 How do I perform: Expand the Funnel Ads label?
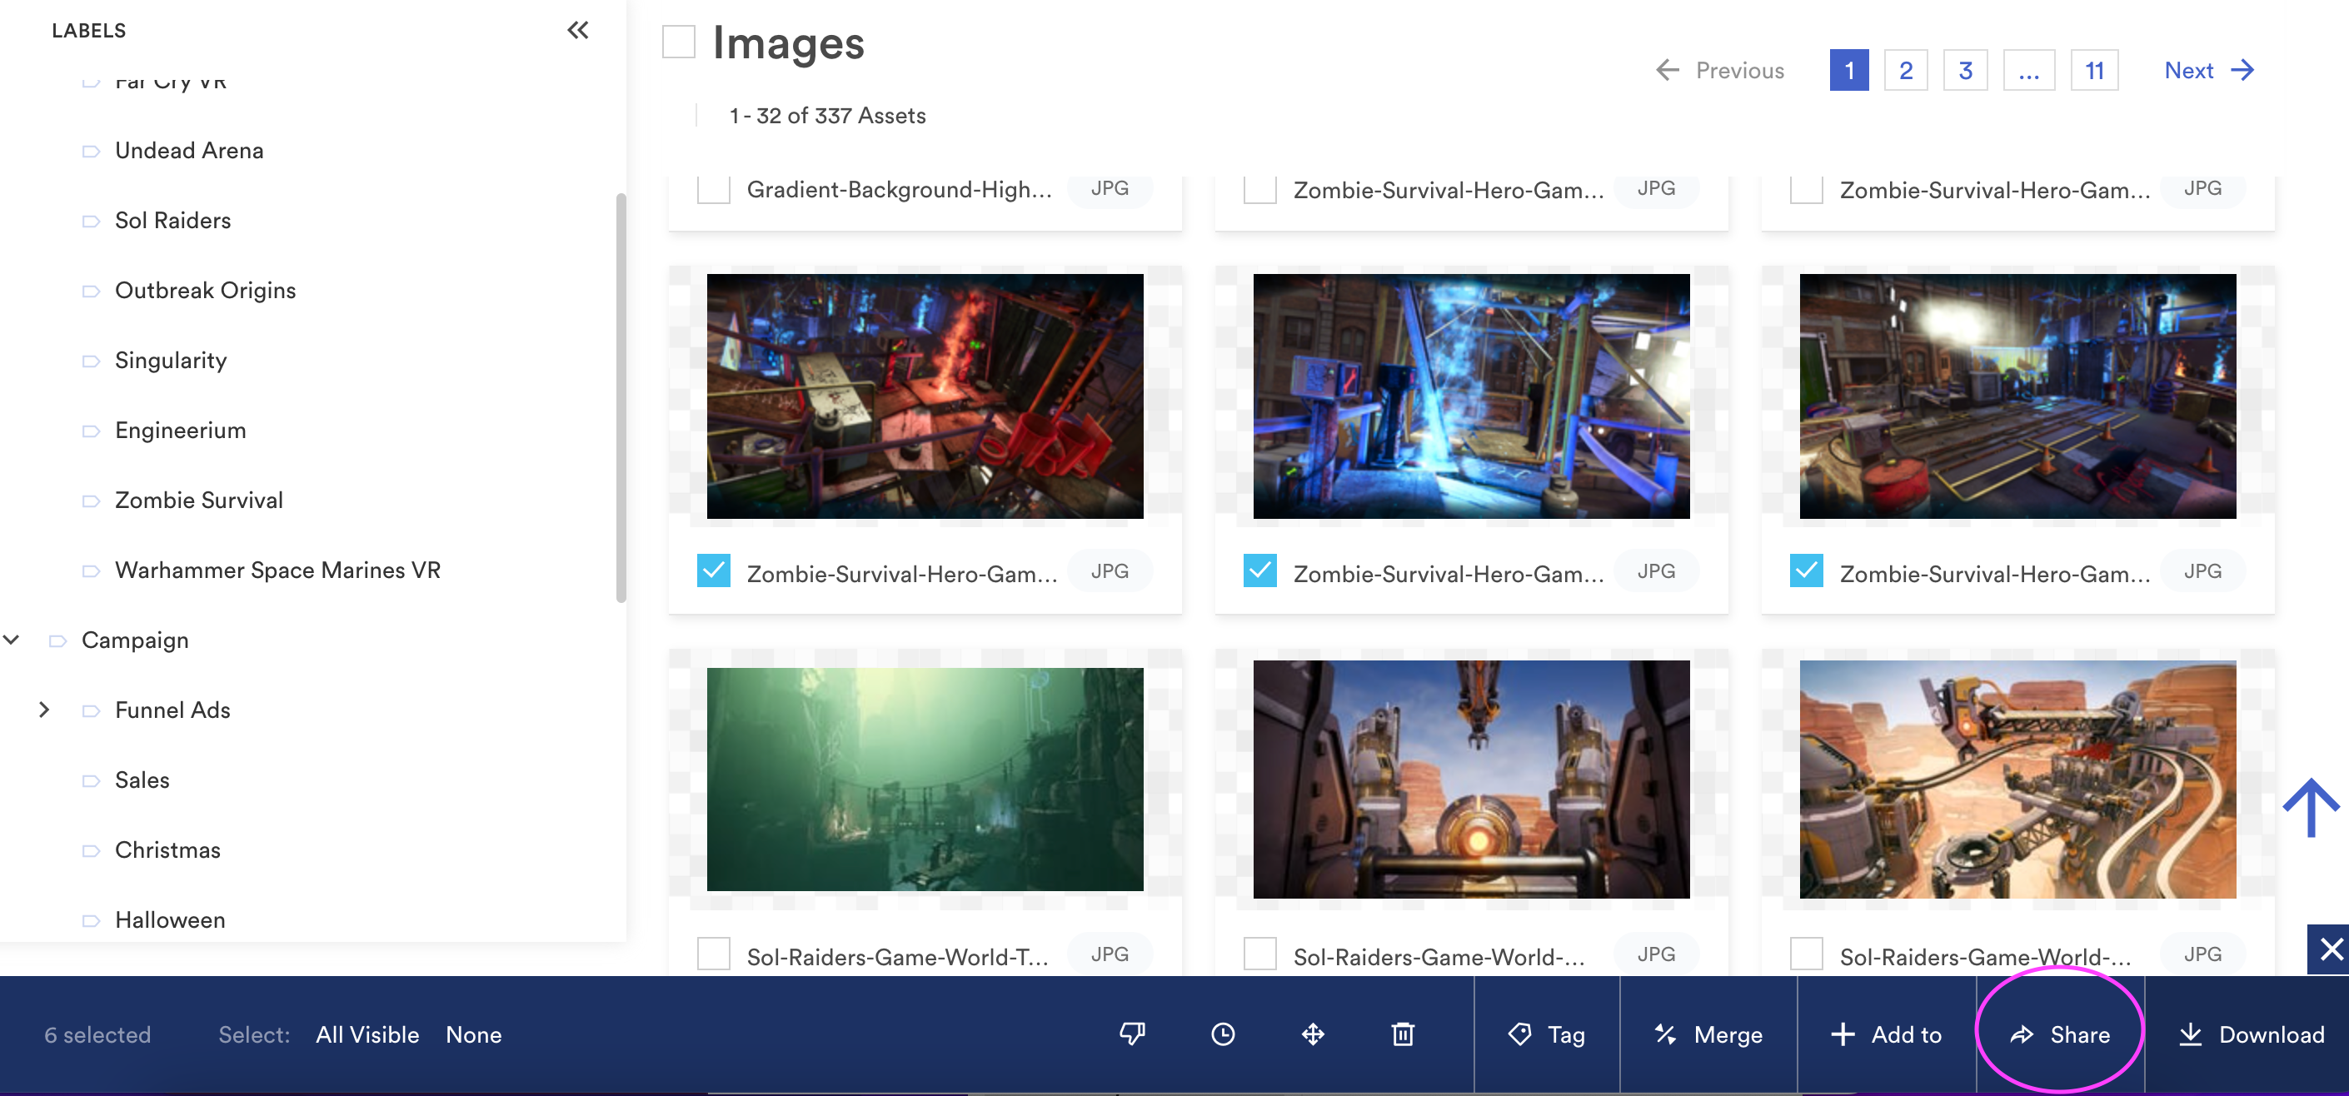pos(44,710)
